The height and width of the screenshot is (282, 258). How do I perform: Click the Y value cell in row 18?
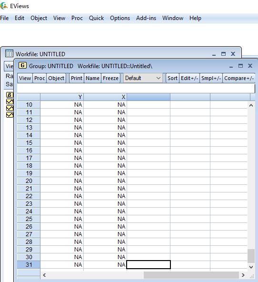pos(62,166)
